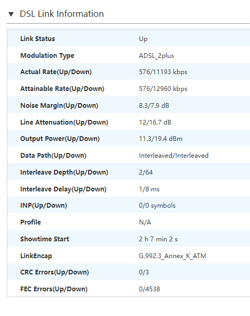Image resolution: width=250 pixels, height=316 pixels.
Task: Click the Noise Margin(Up/Down) label
Action: 59,105
